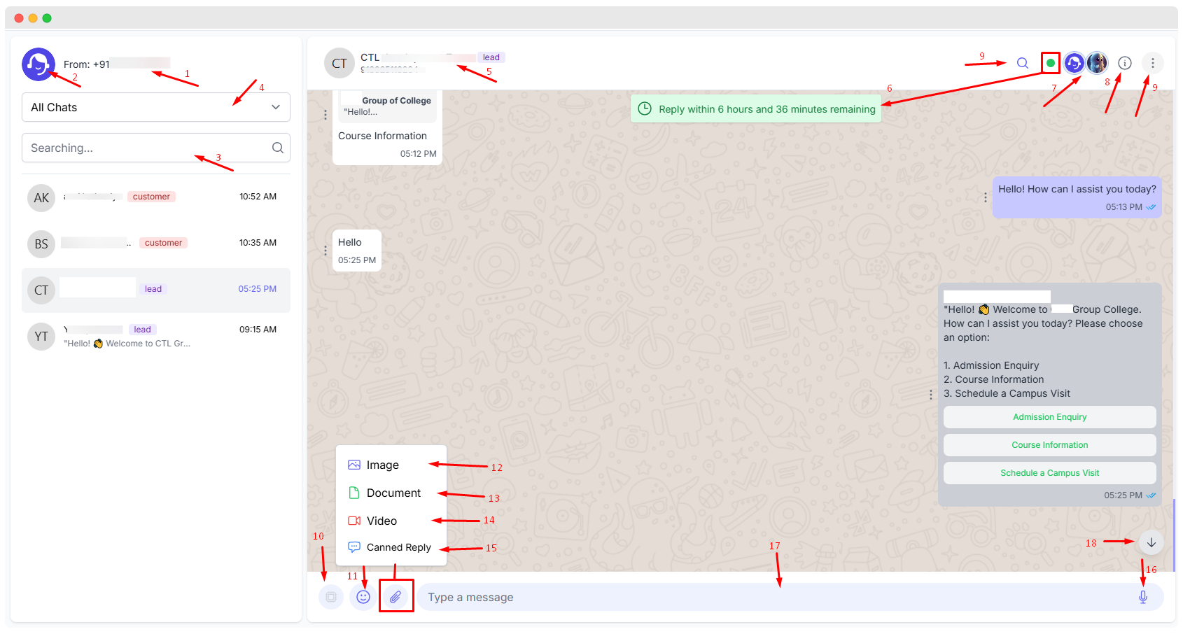Open message options beside the Hello bubble
The height and width of the screenshot is (634, 1183).
pyautogui.click(x=325, y=250)
